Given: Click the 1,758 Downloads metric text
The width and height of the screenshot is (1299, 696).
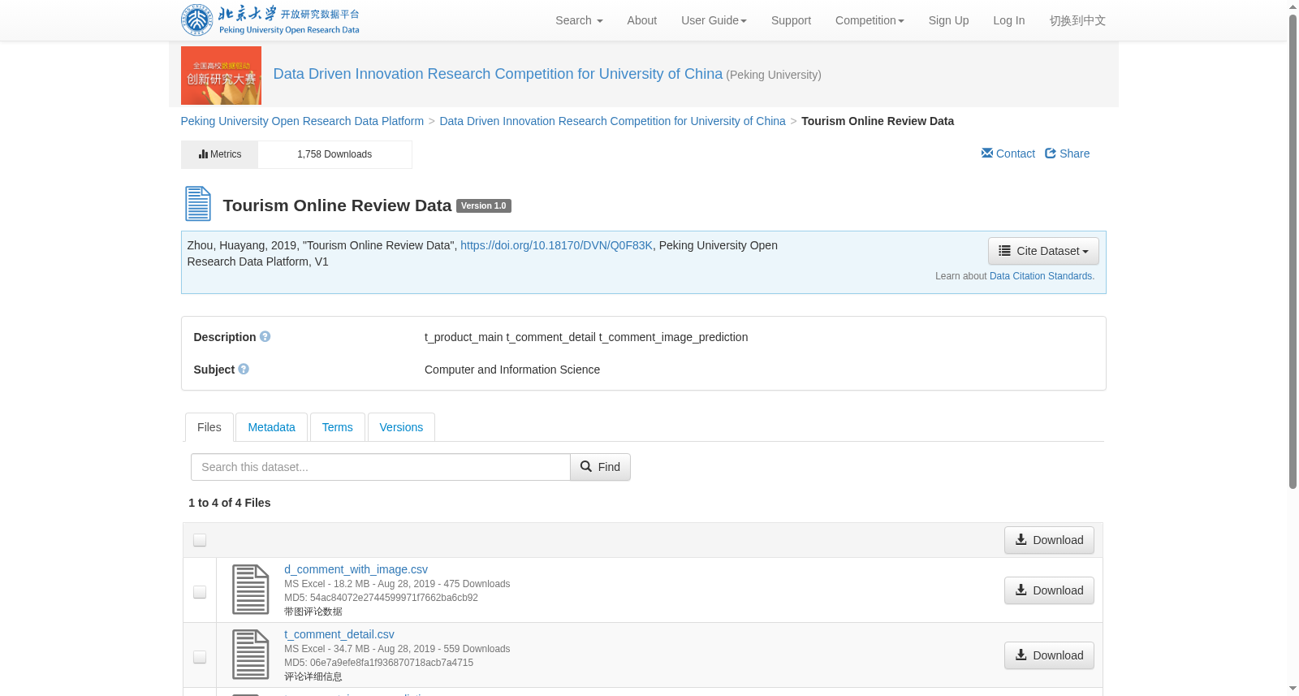Looking at the screenshot, I should point(334,154).
